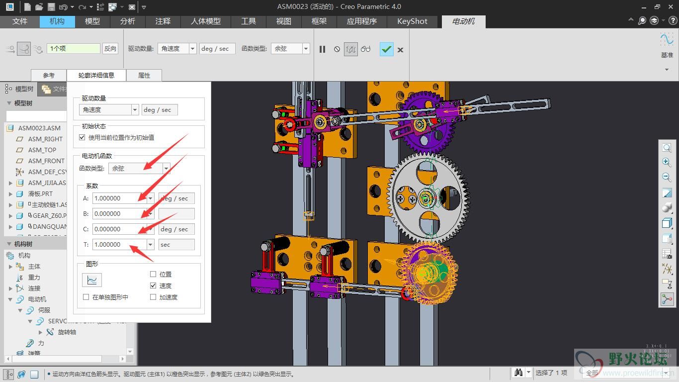This screenshot has width=679, height=382.
Task: Select ASM_FRONT in the model tree
Action: pos(46,161)
